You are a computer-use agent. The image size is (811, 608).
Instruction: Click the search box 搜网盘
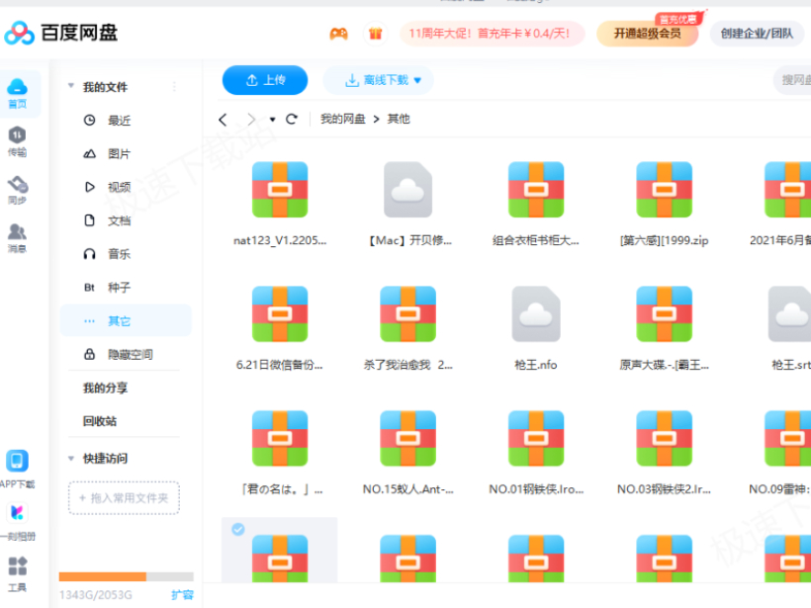click(792, 80)
